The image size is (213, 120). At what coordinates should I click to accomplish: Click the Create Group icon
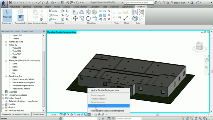click(141, 12)
